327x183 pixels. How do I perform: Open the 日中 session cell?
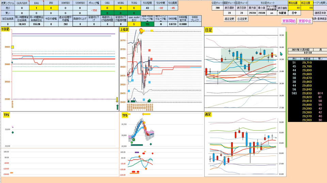coord(294,13)
